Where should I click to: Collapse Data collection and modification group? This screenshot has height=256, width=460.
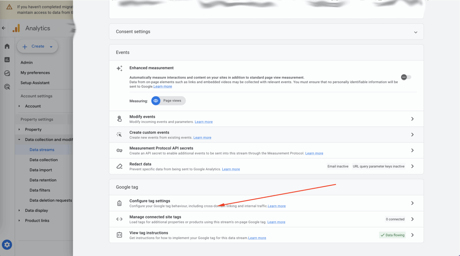click(19, 140)
